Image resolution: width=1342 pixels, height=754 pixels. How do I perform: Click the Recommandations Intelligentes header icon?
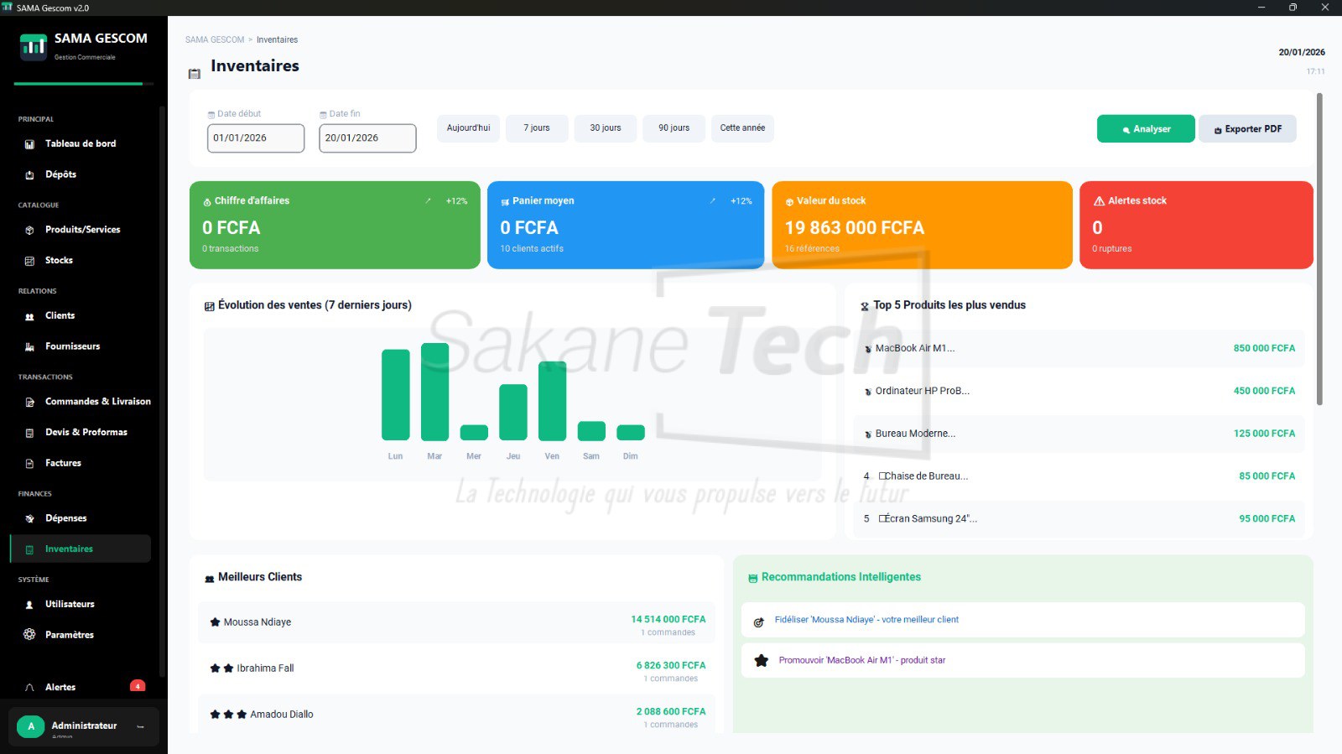tap(753, 578)
